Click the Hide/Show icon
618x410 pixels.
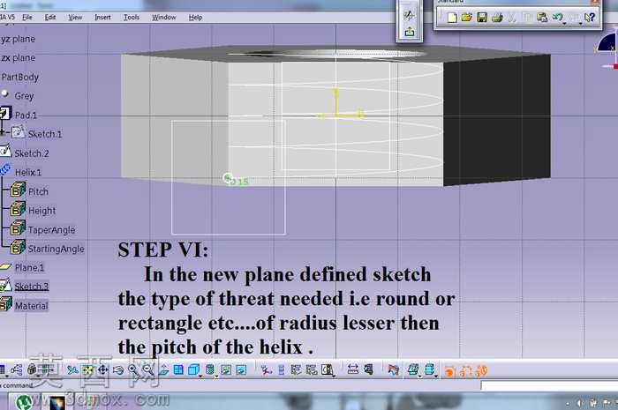226,369
